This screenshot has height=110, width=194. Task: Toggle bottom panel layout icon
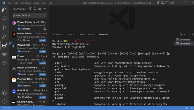point(163,3)
